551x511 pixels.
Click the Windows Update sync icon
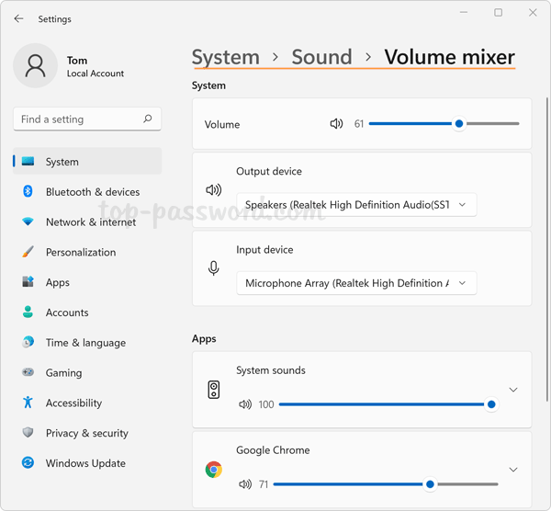(28, 463)
